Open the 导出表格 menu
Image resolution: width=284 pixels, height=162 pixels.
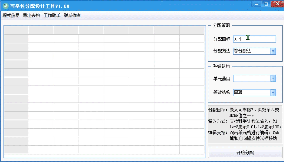point(31,16)
